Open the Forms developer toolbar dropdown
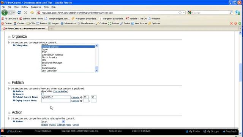Screen dimensions: 243x137 click(x=41, y=24)
